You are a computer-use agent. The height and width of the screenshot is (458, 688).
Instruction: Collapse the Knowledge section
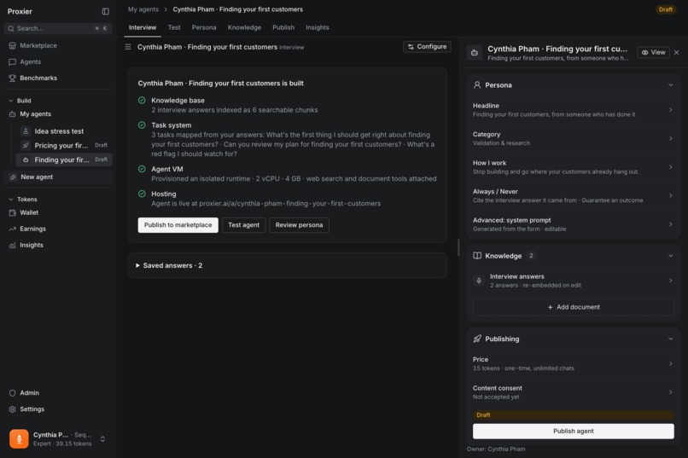click(x=670, y=256)
